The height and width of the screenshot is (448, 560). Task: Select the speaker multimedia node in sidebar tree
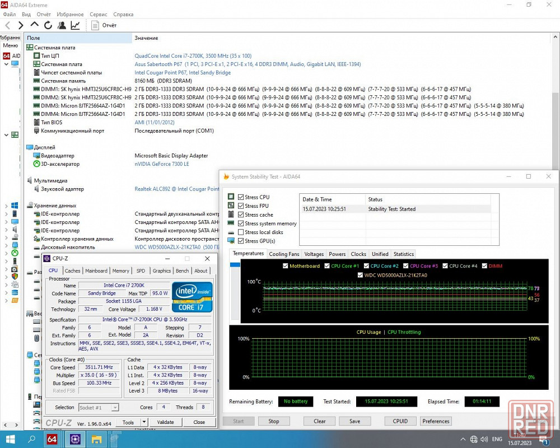click(15, 229)
